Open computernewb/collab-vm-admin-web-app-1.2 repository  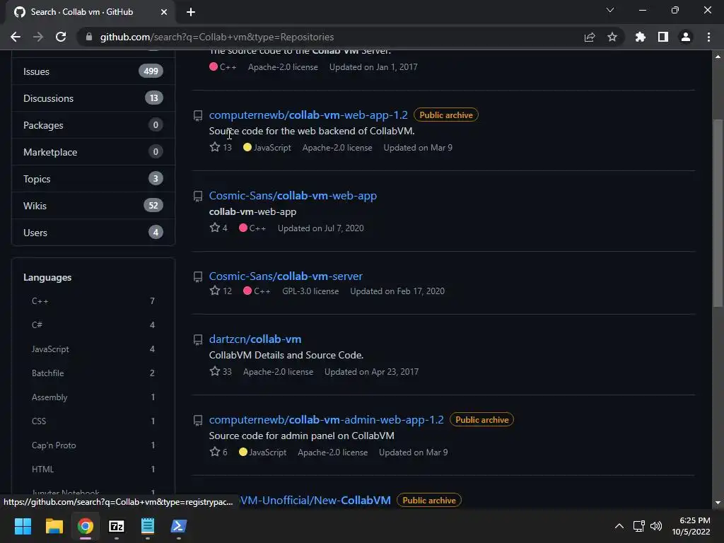327,420
